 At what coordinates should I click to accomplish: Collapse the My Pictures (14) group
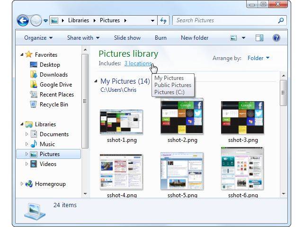pos(96,81)
